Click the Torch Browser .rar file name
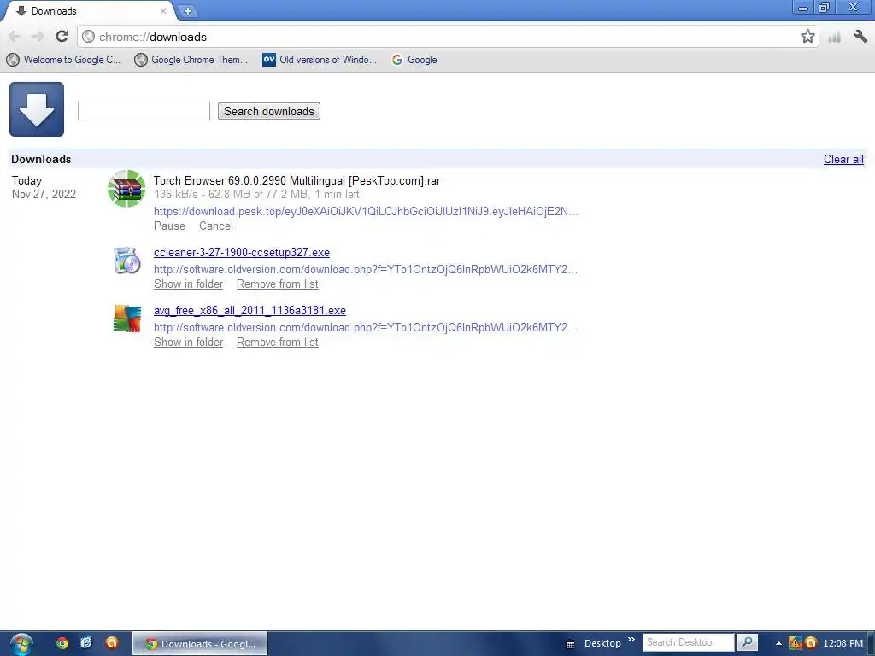The height and width of the screenshot is (656, 875). pos(297,181)
